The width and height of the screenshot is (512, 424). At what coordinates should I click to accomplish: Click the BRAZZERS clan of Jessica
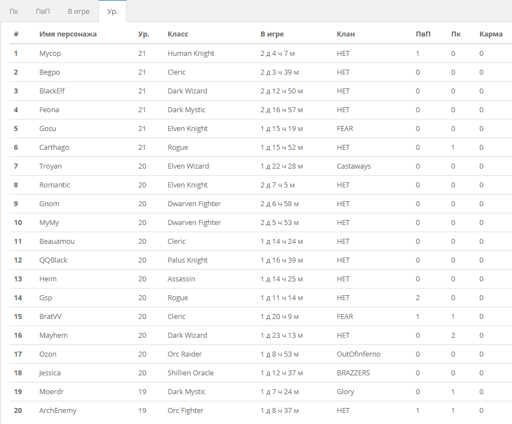(x=353, y=373)
